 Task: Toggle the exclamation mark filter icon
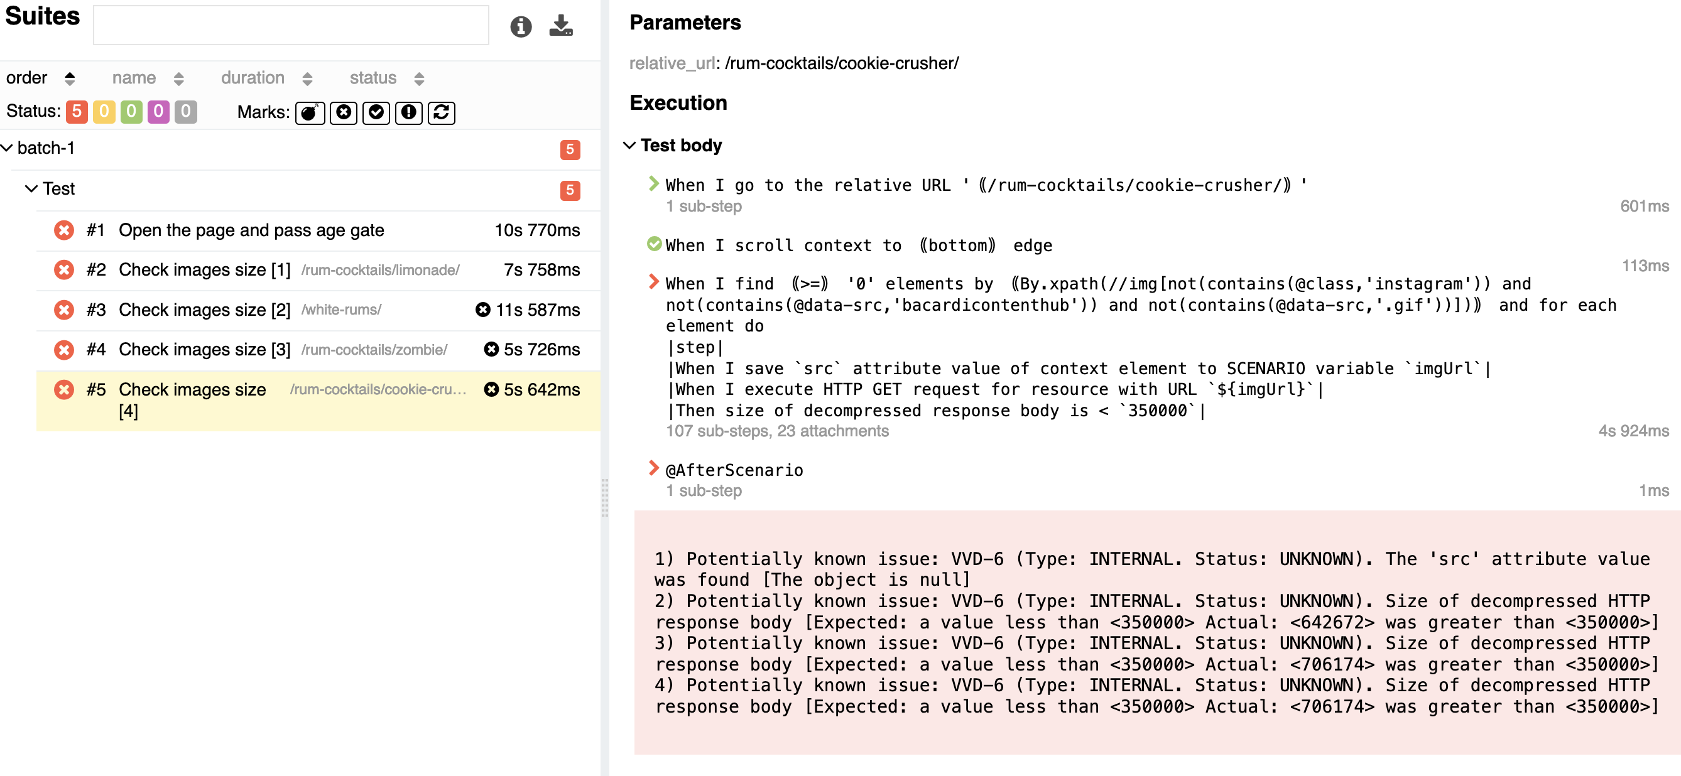point(408,112)
